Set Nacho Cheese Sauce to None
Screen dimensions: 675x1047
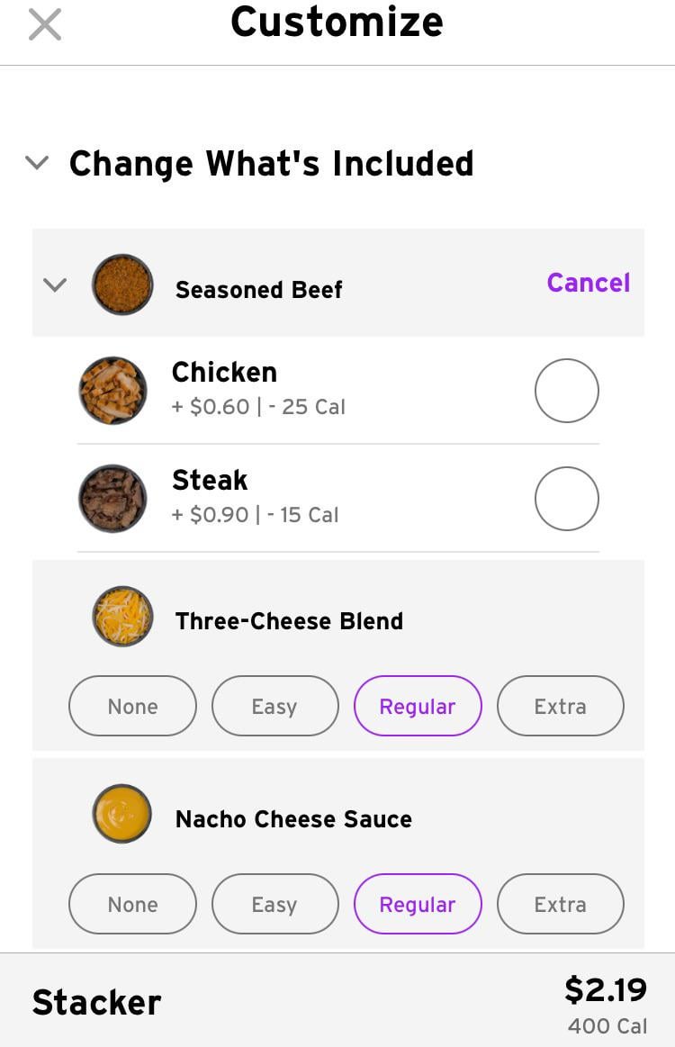coord(133,904)
